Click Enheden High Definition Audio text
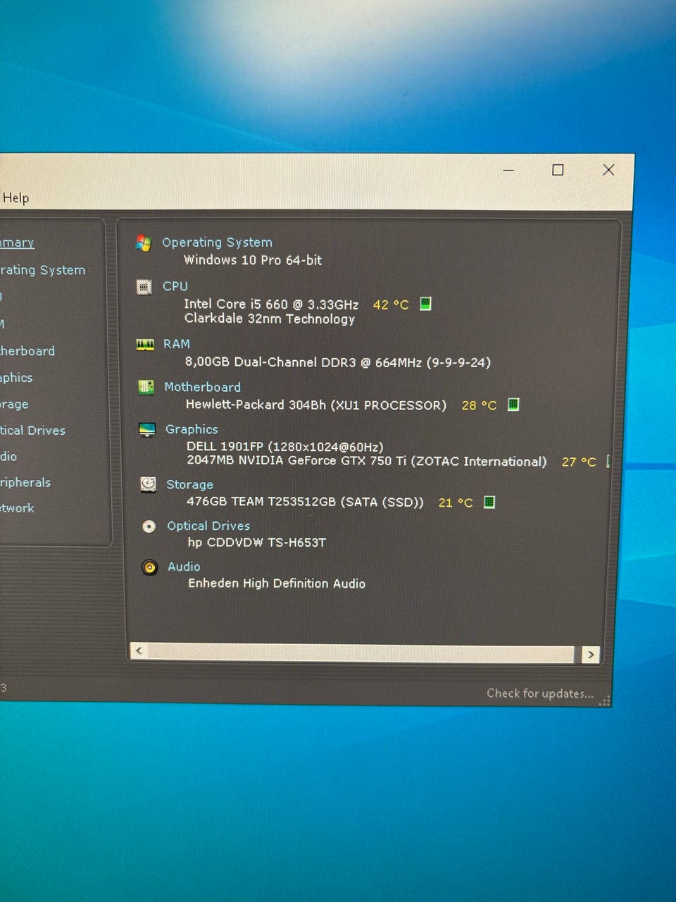This screenshot has width=676, height=902. (x=277, y=583)
